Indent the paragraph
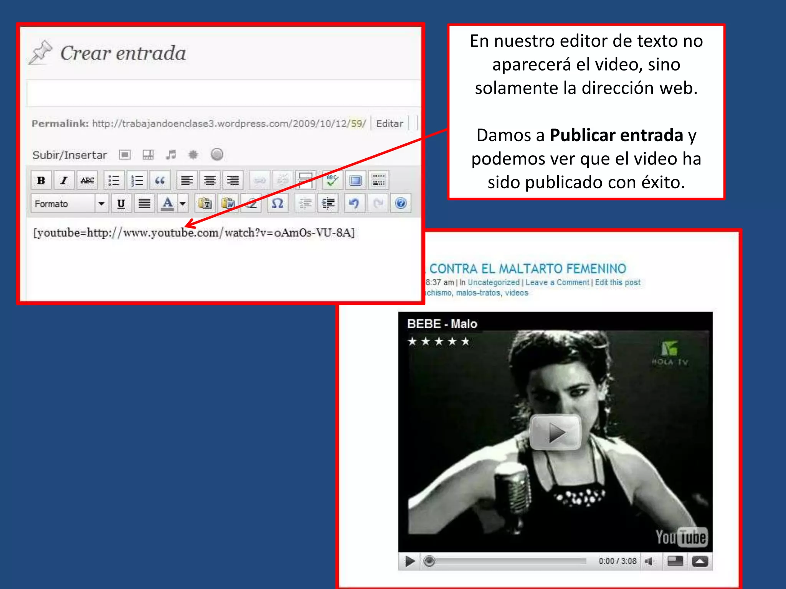This screenshot has height=589, width=786. 329,203
